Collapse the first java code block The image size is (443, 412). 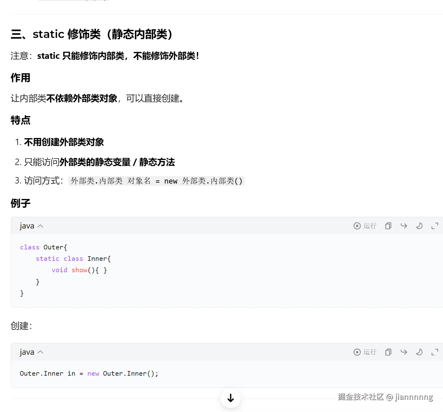(41, 226)
